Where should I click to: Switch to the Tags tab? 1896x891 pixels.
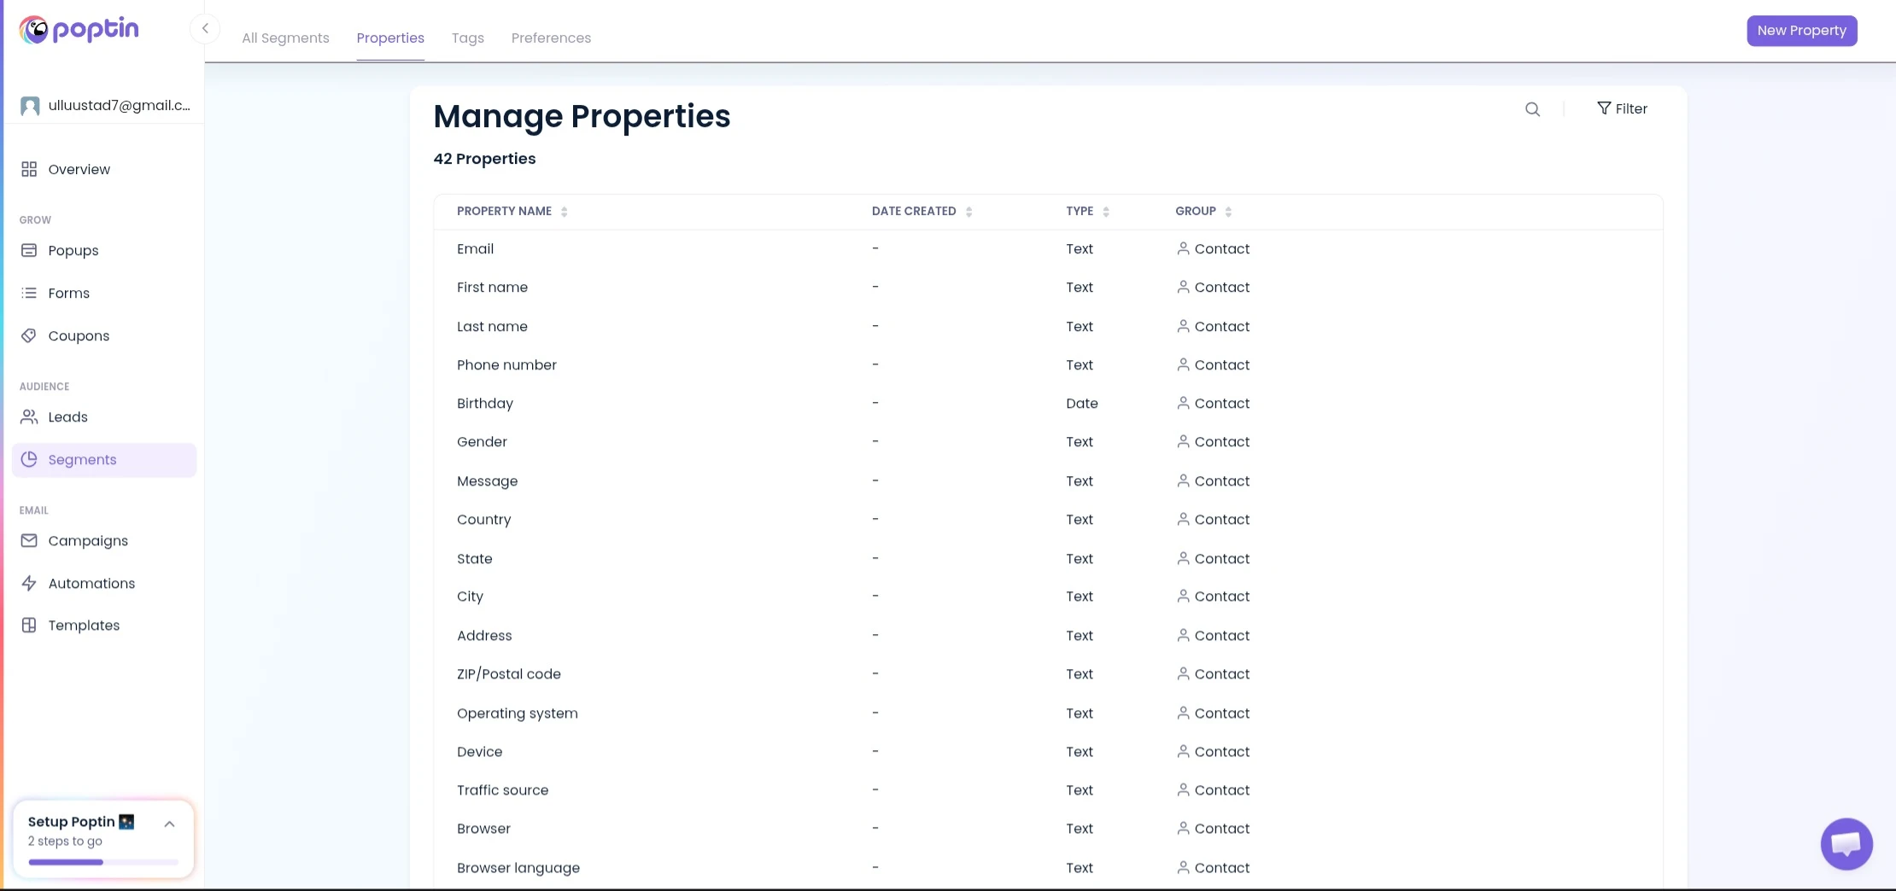pos(468,38)
